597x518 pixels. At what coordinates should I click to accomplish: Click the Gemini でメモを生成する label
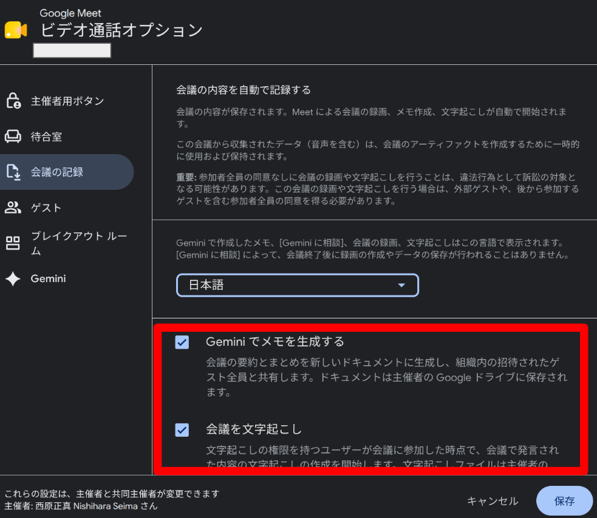(275, 341)
